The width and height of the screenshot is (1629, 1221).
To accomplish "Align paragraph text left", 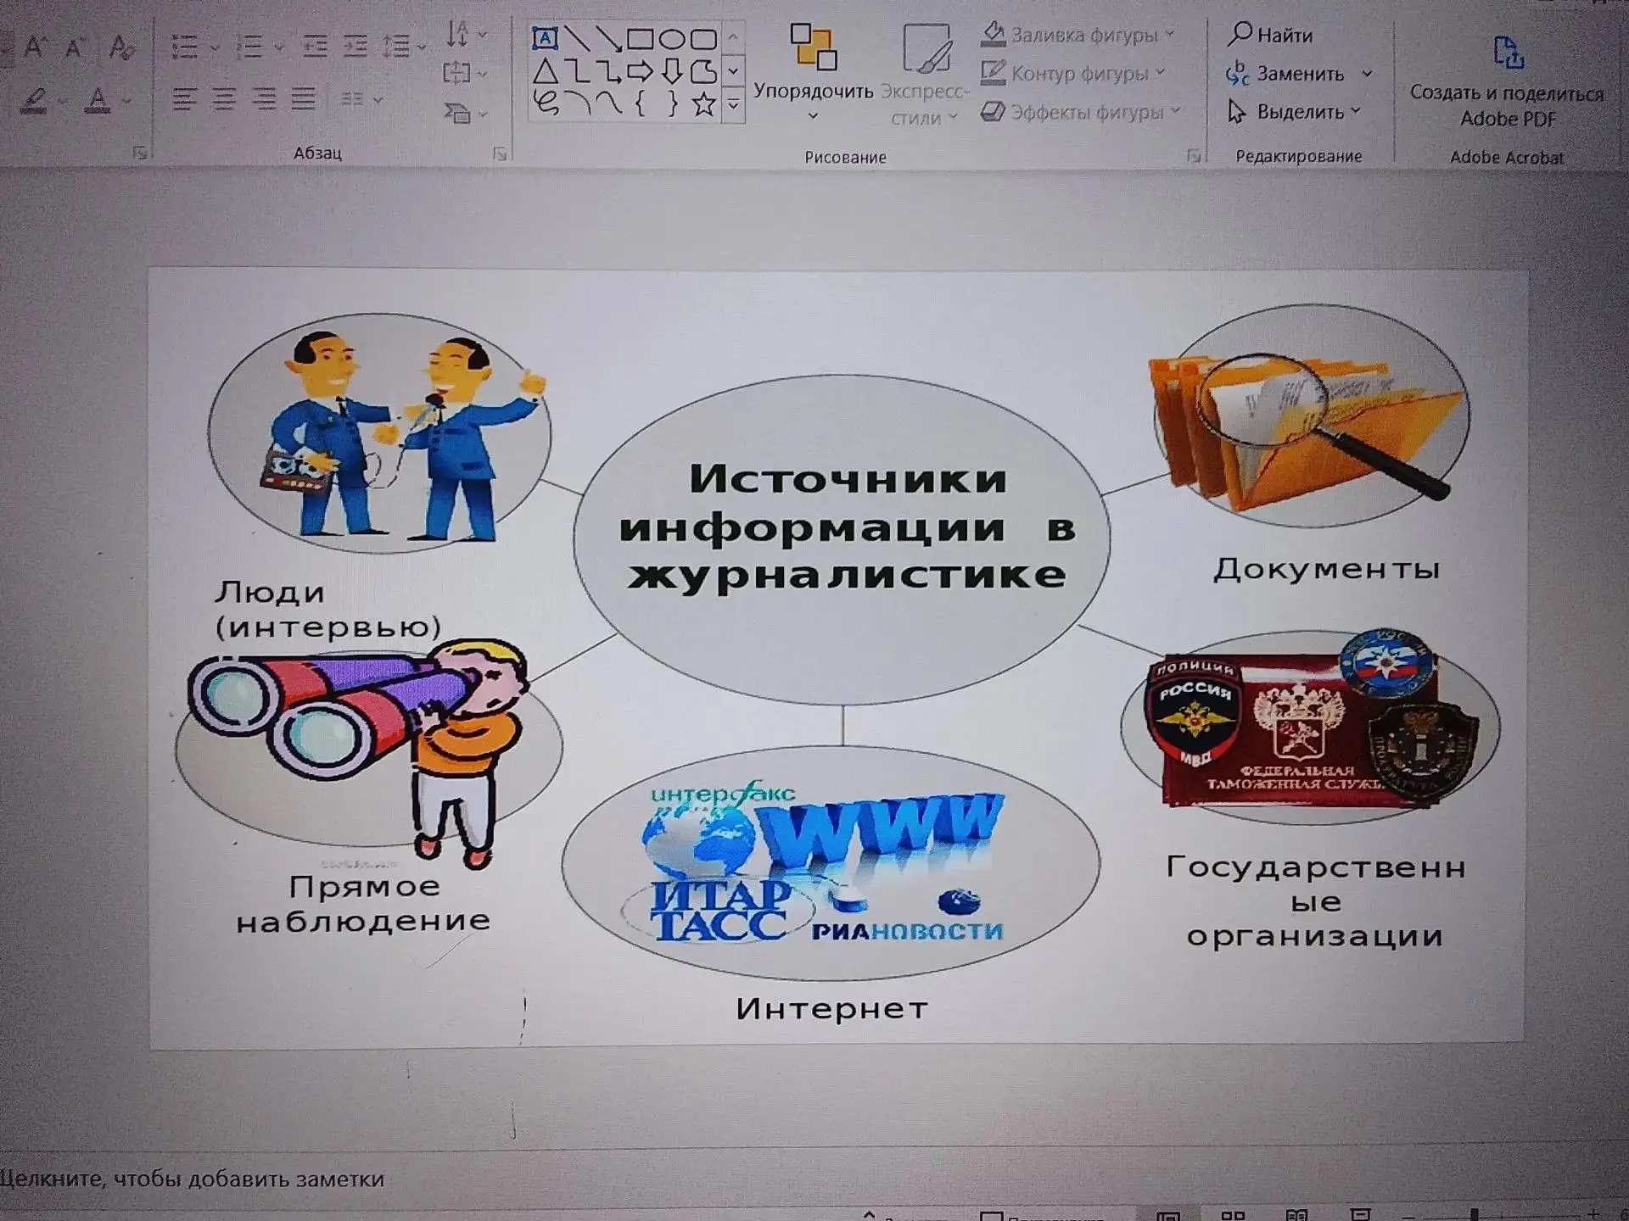I will point(183,99).
